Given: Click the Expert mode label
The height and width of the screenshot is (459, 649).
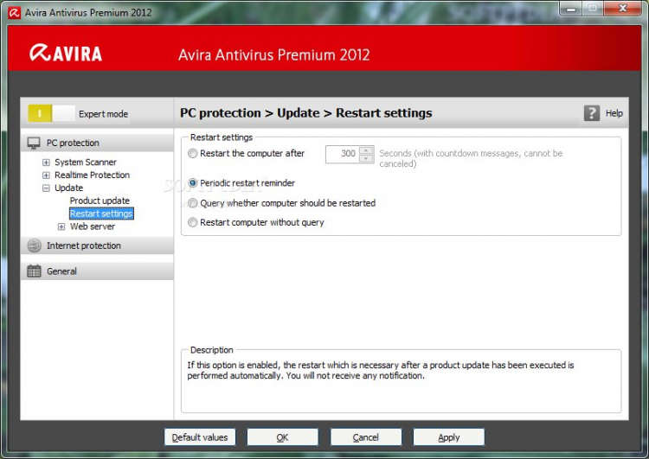Looking at the screenshot, I should pos(104,114).
